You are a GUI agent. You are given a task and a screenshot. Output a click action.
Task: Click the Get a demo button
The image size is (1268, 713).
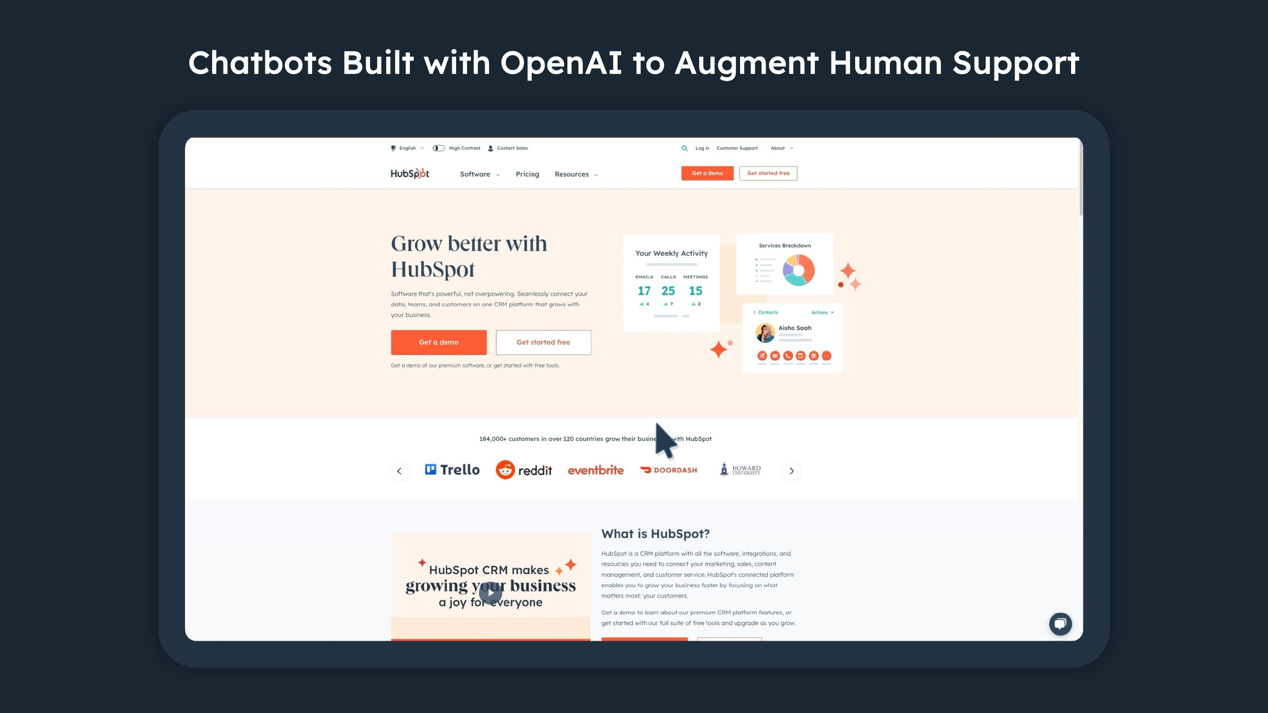[x=438, y=341]
